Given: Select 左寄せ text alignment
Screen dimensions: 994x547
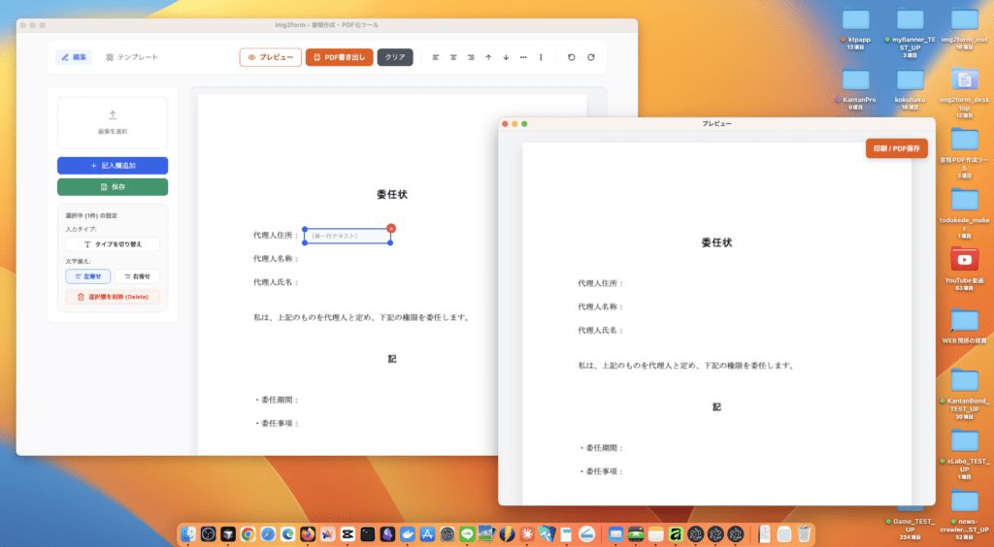Looking at the screenshot, I should pos(88,276).
